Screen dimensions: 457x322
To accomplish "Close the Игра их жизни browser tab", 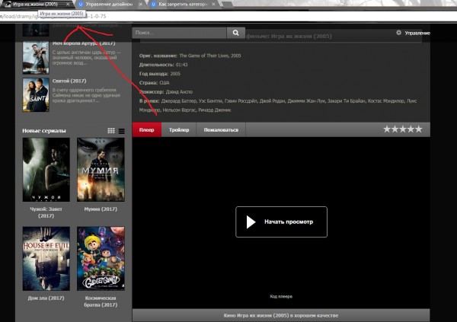I will [68, 4].
